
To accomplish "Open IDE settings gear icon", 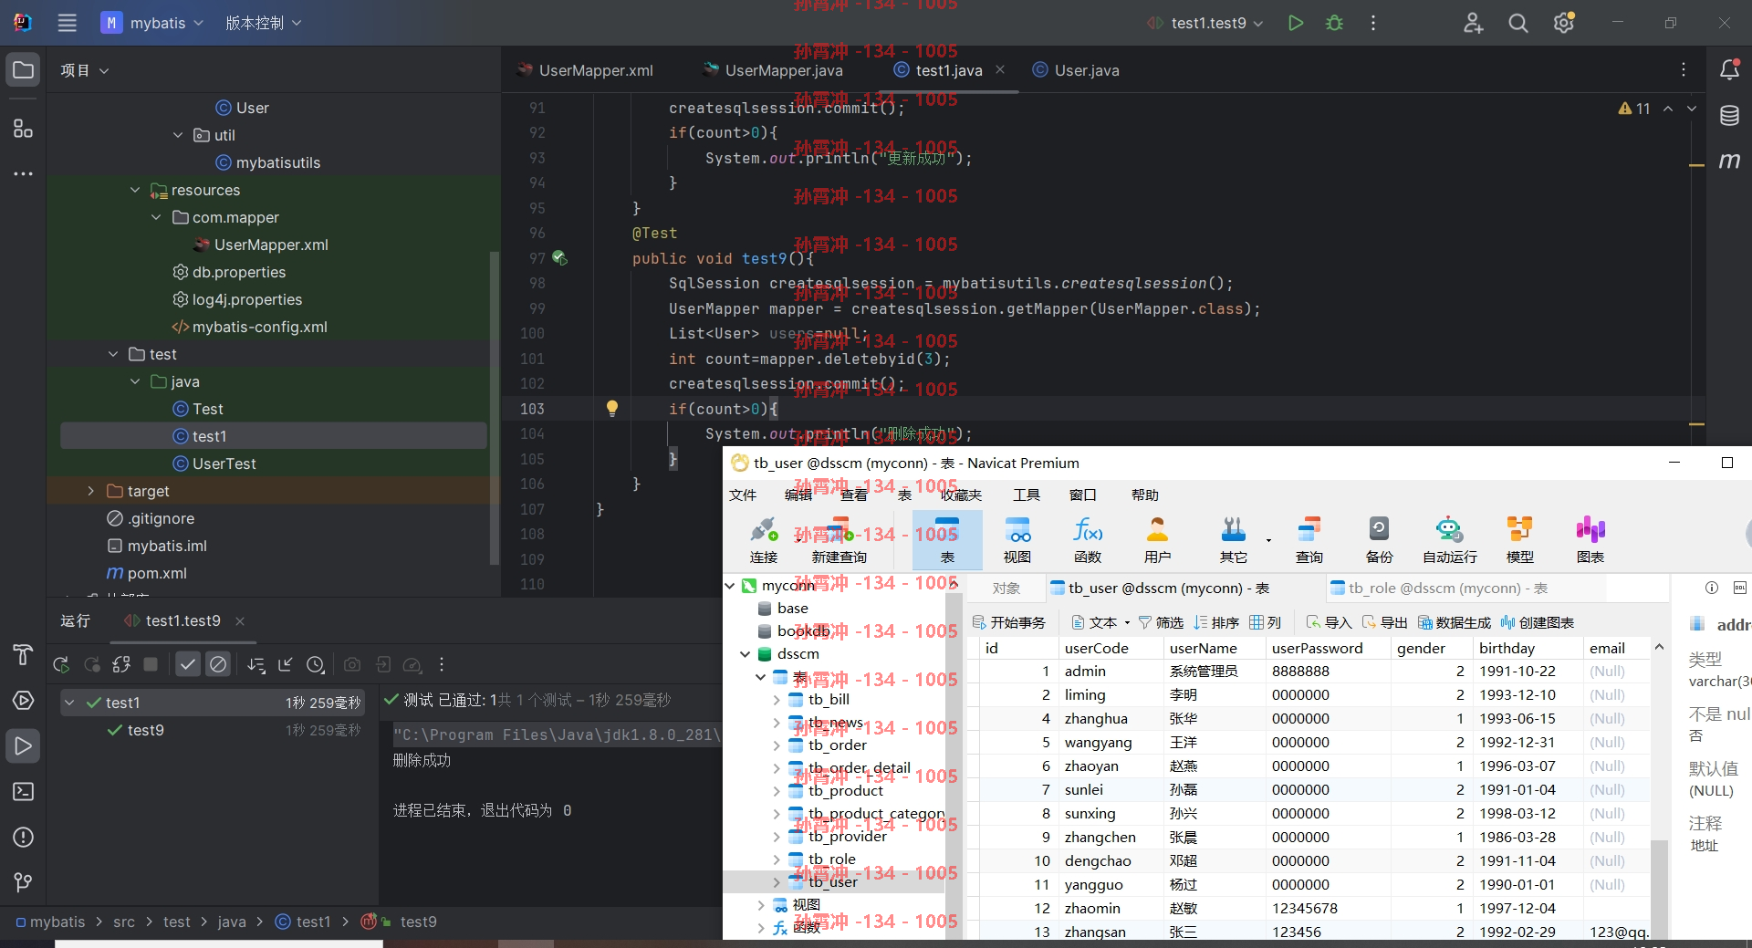I will click(x=1564, y=23).
